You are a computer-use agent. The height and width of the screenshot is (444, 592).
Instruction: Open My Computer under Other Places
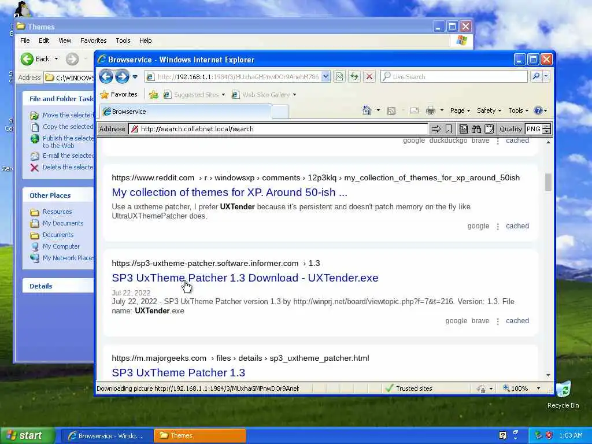(x=55, y=246)
